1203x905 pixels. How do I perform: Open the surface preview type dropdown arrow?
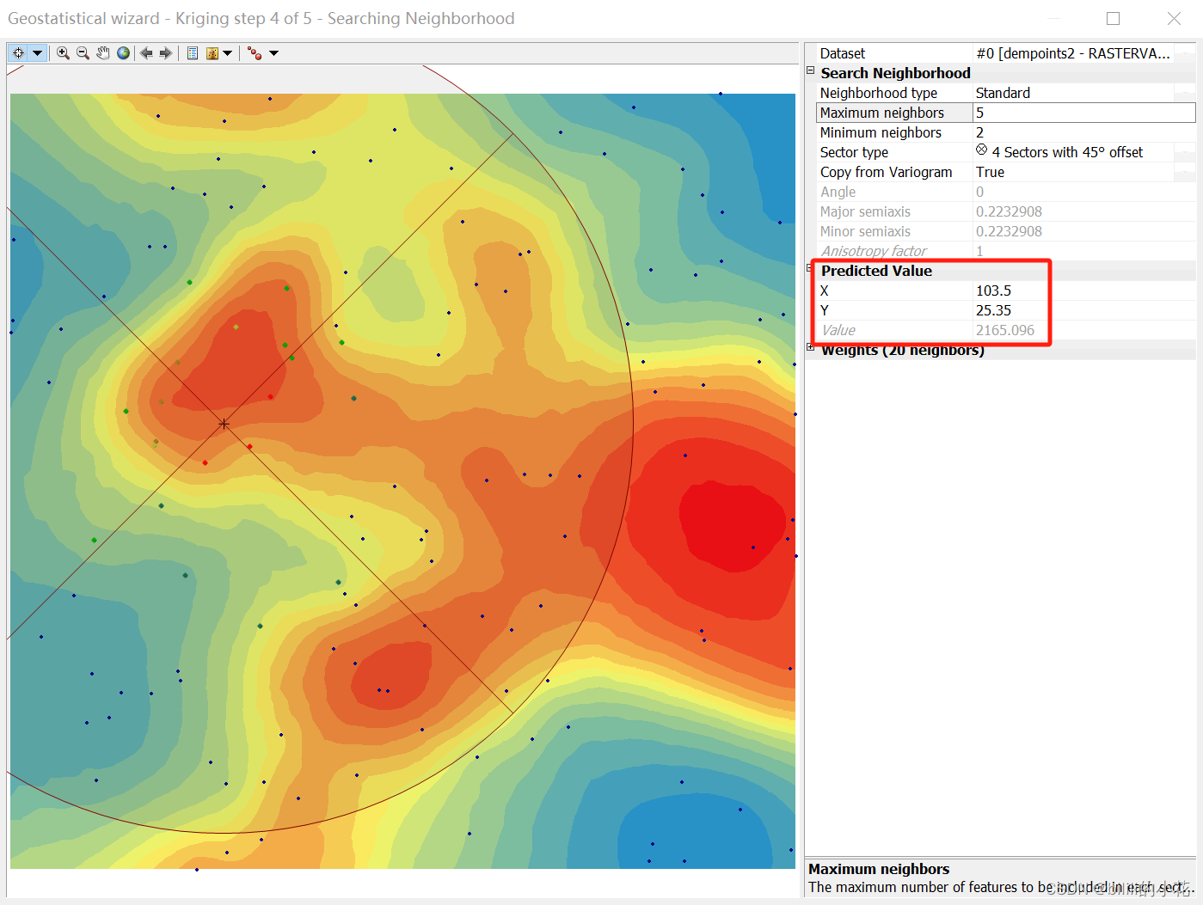click(x=228, y=53)
